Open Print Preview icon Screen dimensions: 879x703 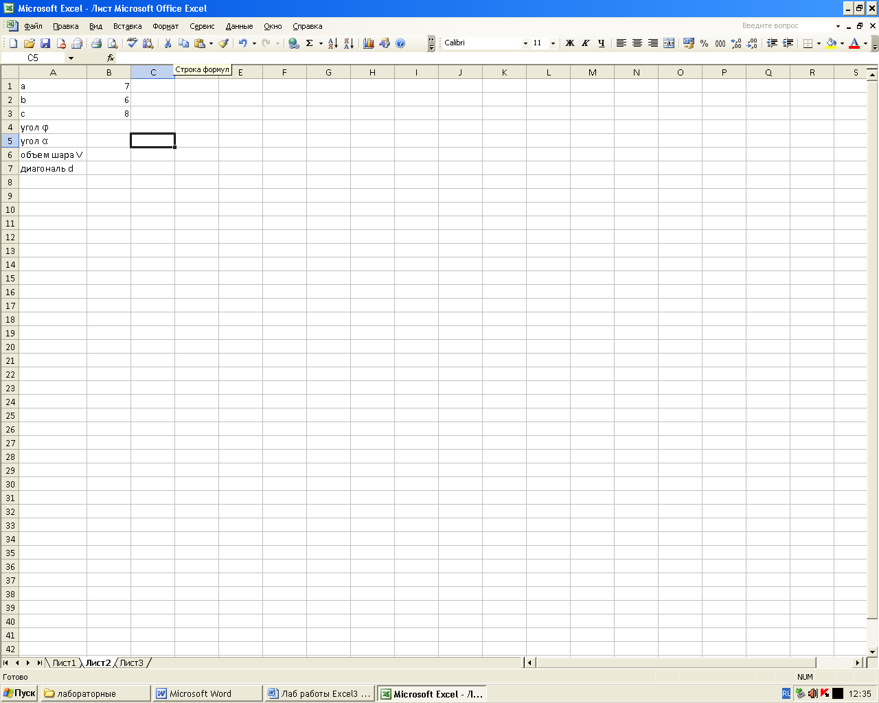[112, 43]
